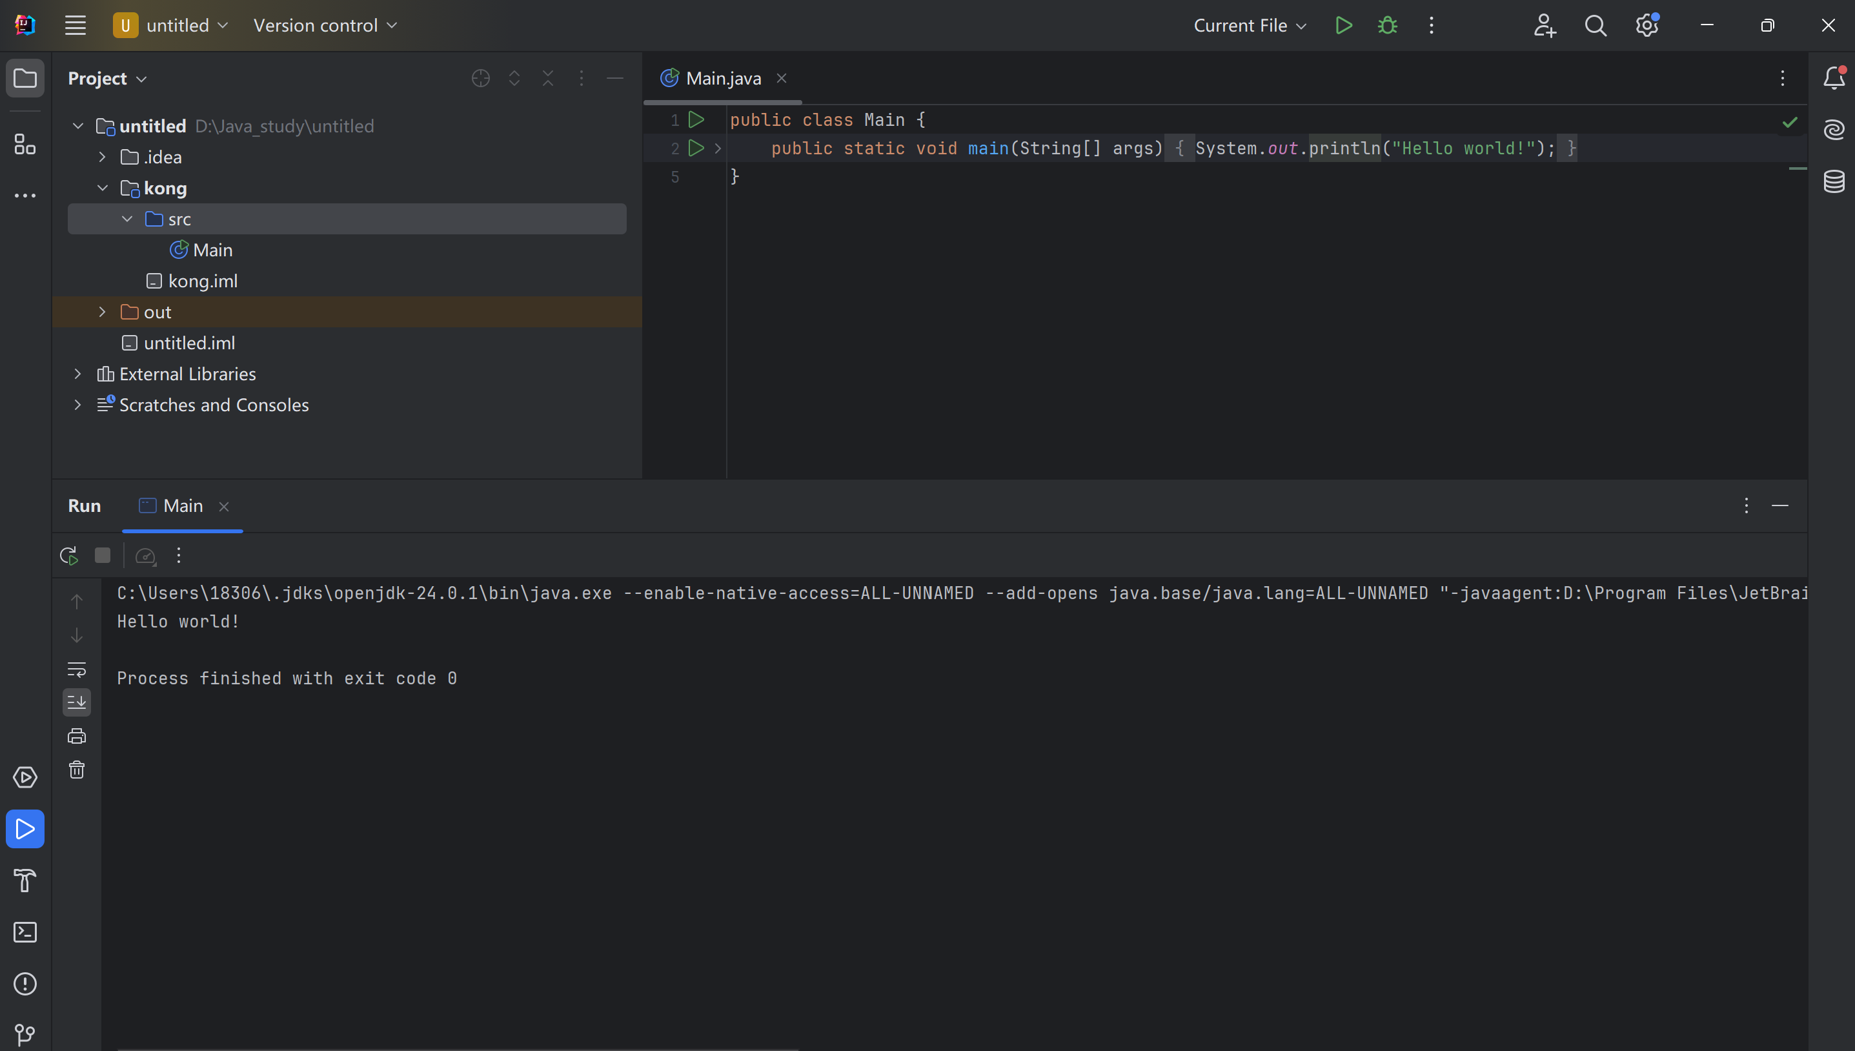The image size is (1855, 1051).
Task: Open Project view mode dropdown
Action: pyautogui.click(x=108, y=78)
